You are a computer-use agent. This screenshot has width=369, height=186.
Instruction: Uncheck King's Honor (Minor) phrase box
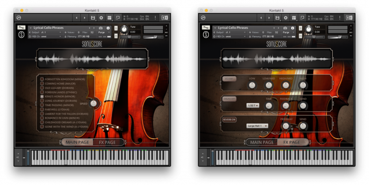click(42, 96)
